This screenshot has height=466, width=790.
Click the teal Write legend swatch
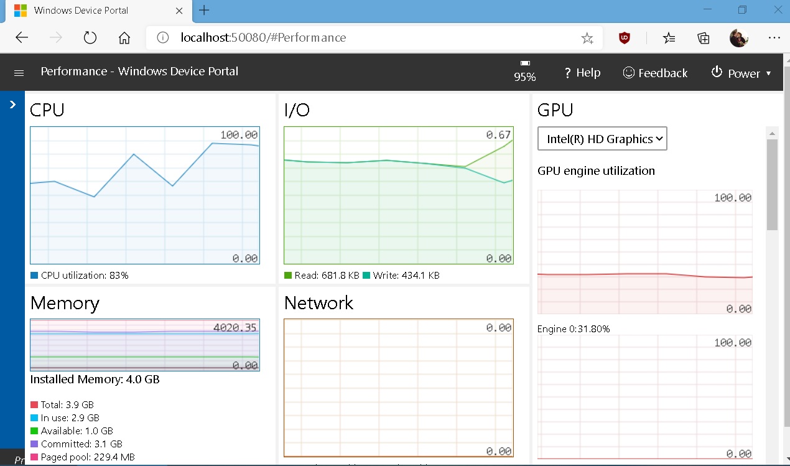(366, 275)
